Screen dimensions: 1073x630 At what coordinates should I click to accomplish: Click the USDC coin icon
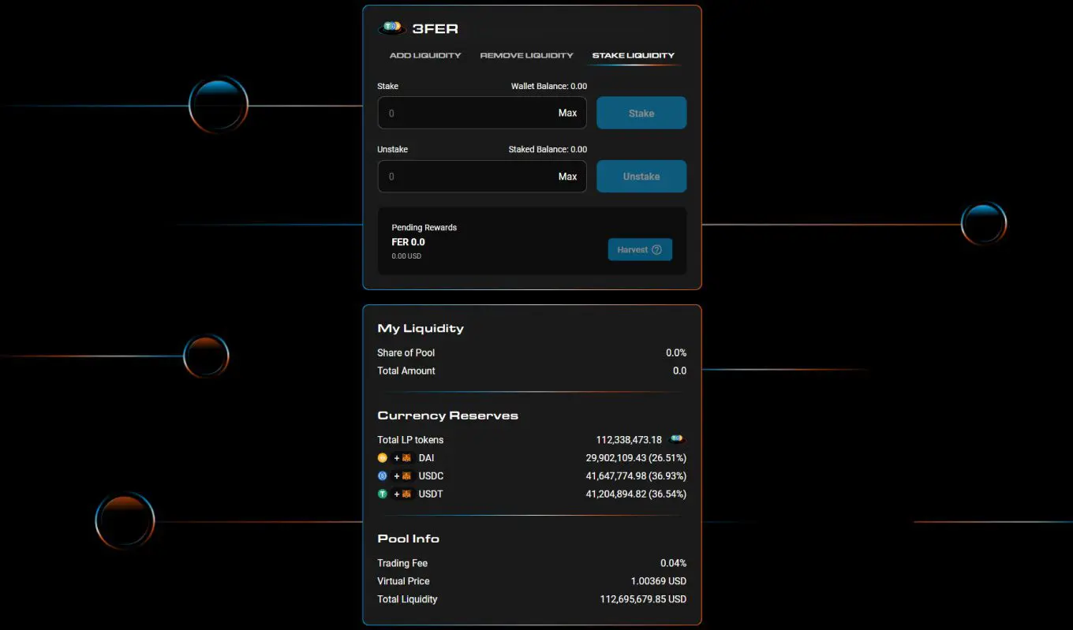pos(383,476)
